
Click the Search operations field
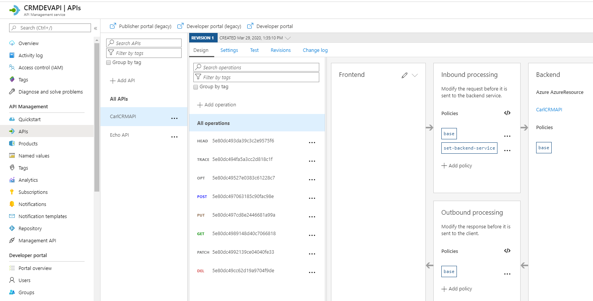(x=256, y=67)
